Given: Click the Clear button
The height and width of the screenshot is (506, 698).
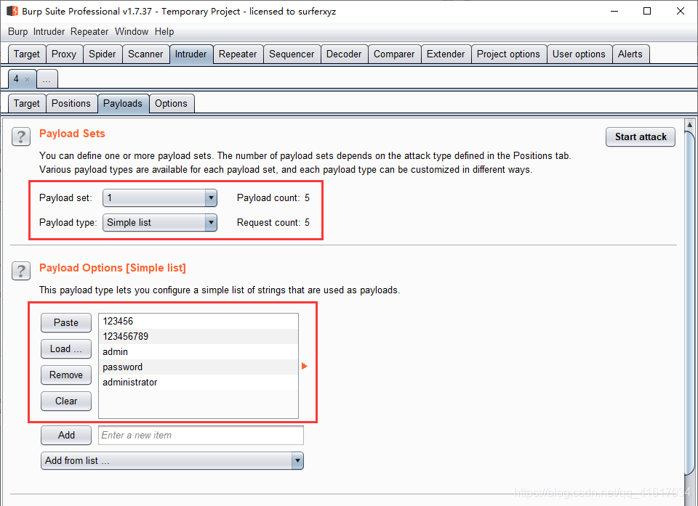Looking at the screenshot, I should (66, 401).
